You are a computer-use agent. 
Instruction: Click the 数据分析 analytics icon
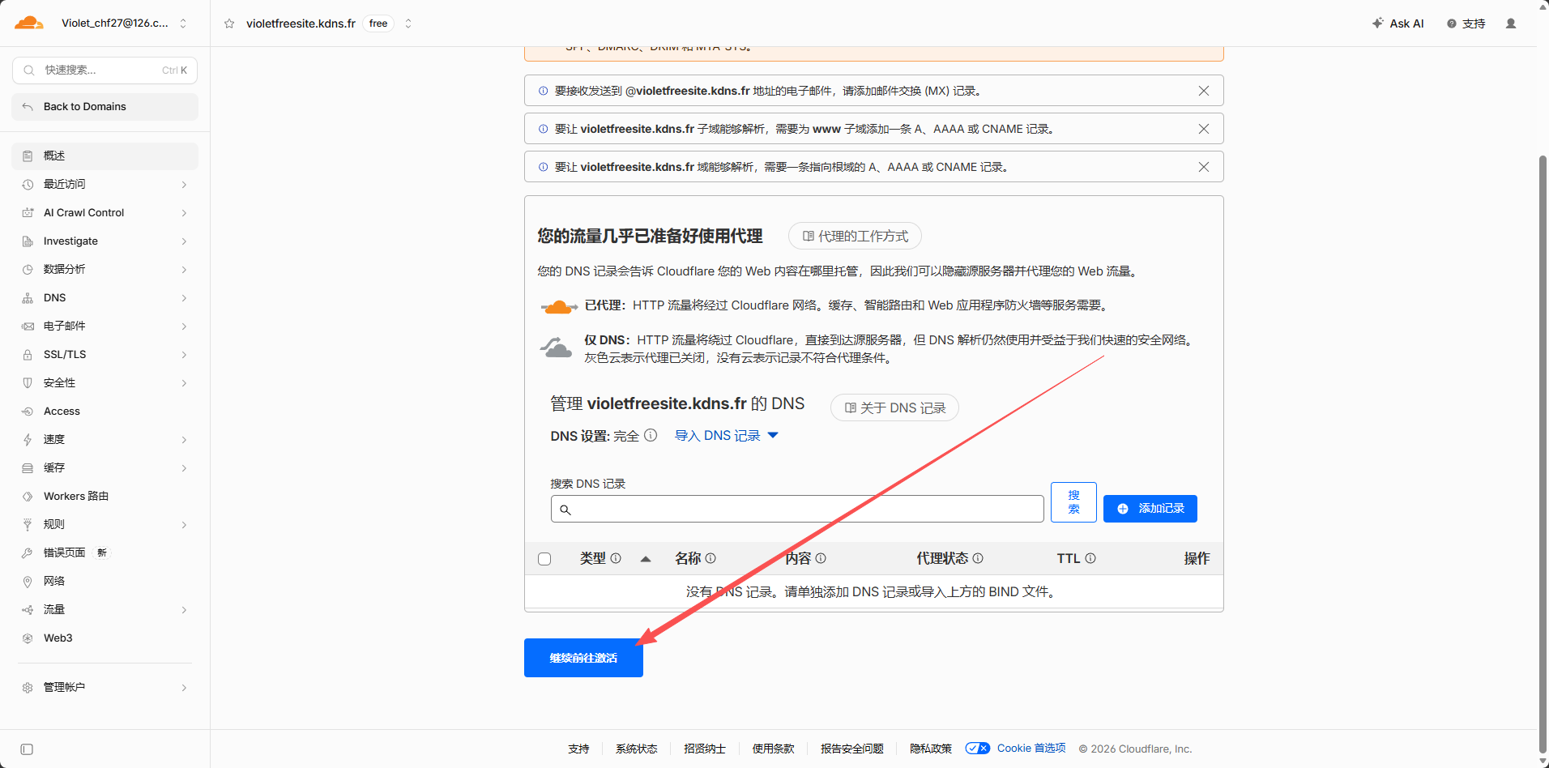coord(28,270)
